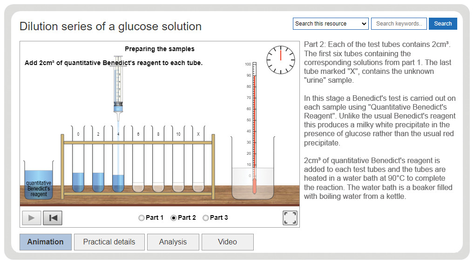Select the Part 2 radio button
474x263 pixels.
pos(174,218)
